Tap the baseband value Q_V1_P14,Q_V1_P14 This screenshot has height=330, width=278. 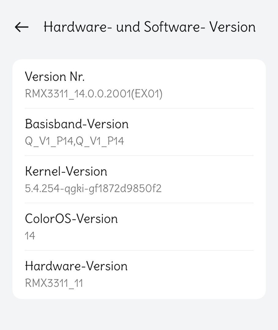[74, 141]
